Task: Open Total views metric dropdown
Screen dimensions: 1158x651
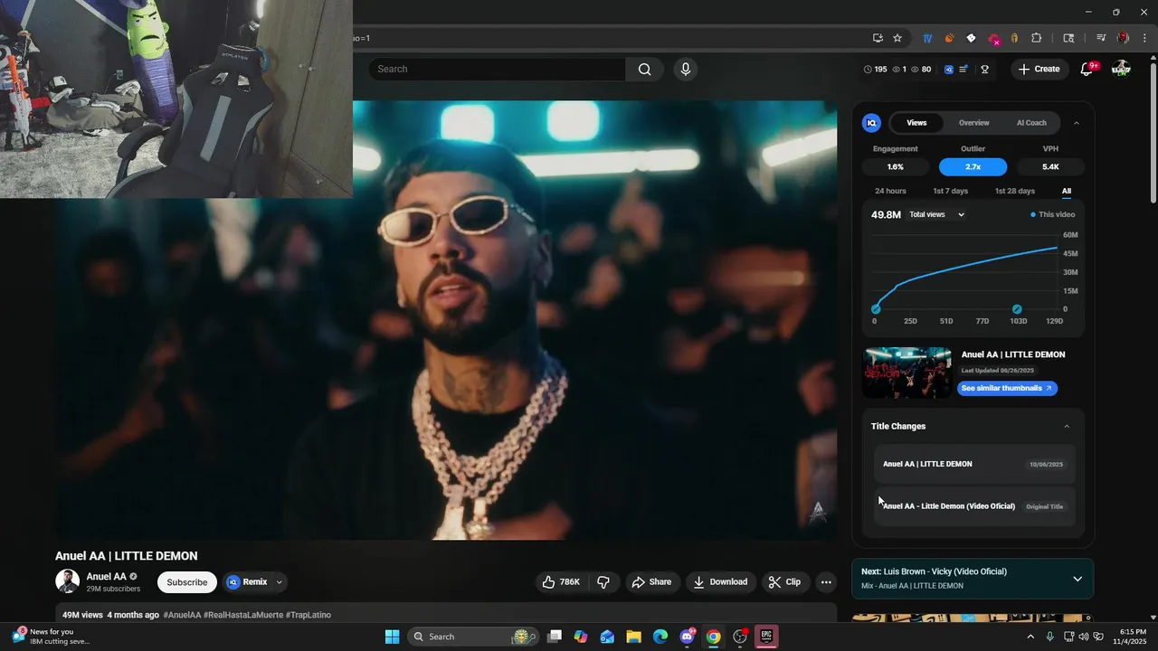Action: click(x=937, y=214)
